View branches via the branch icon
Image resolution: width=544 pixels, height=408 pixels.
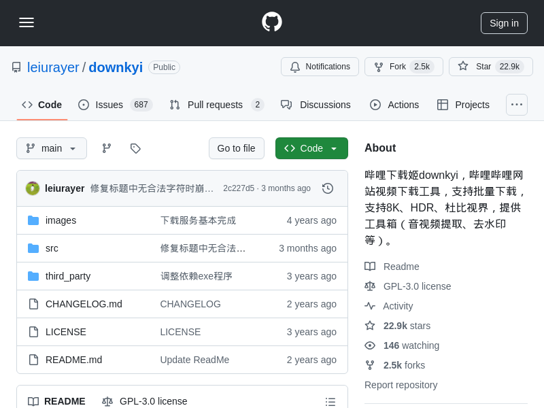point(107,148)
